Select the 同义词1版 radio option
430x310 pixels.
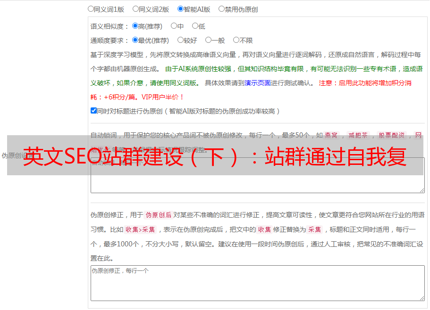[x=91, y=9]
